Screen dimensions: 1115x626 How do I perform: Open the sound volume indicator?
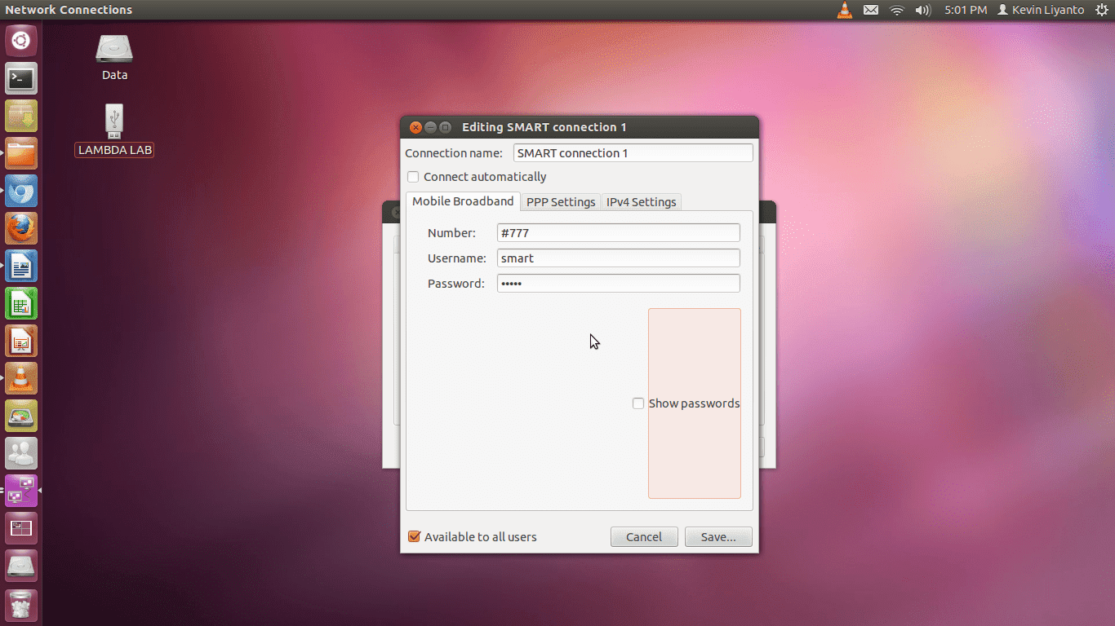click(x=923, y=10)
